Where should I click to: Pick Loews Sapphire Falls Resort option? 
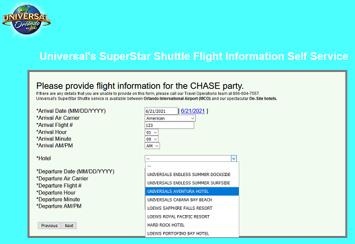(x=192, y=208)
